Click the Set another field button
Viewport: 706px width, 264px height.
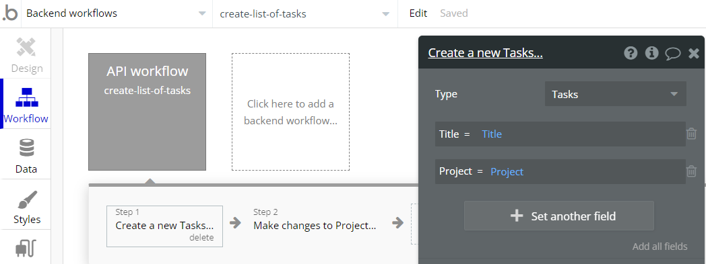coord(558,216)
